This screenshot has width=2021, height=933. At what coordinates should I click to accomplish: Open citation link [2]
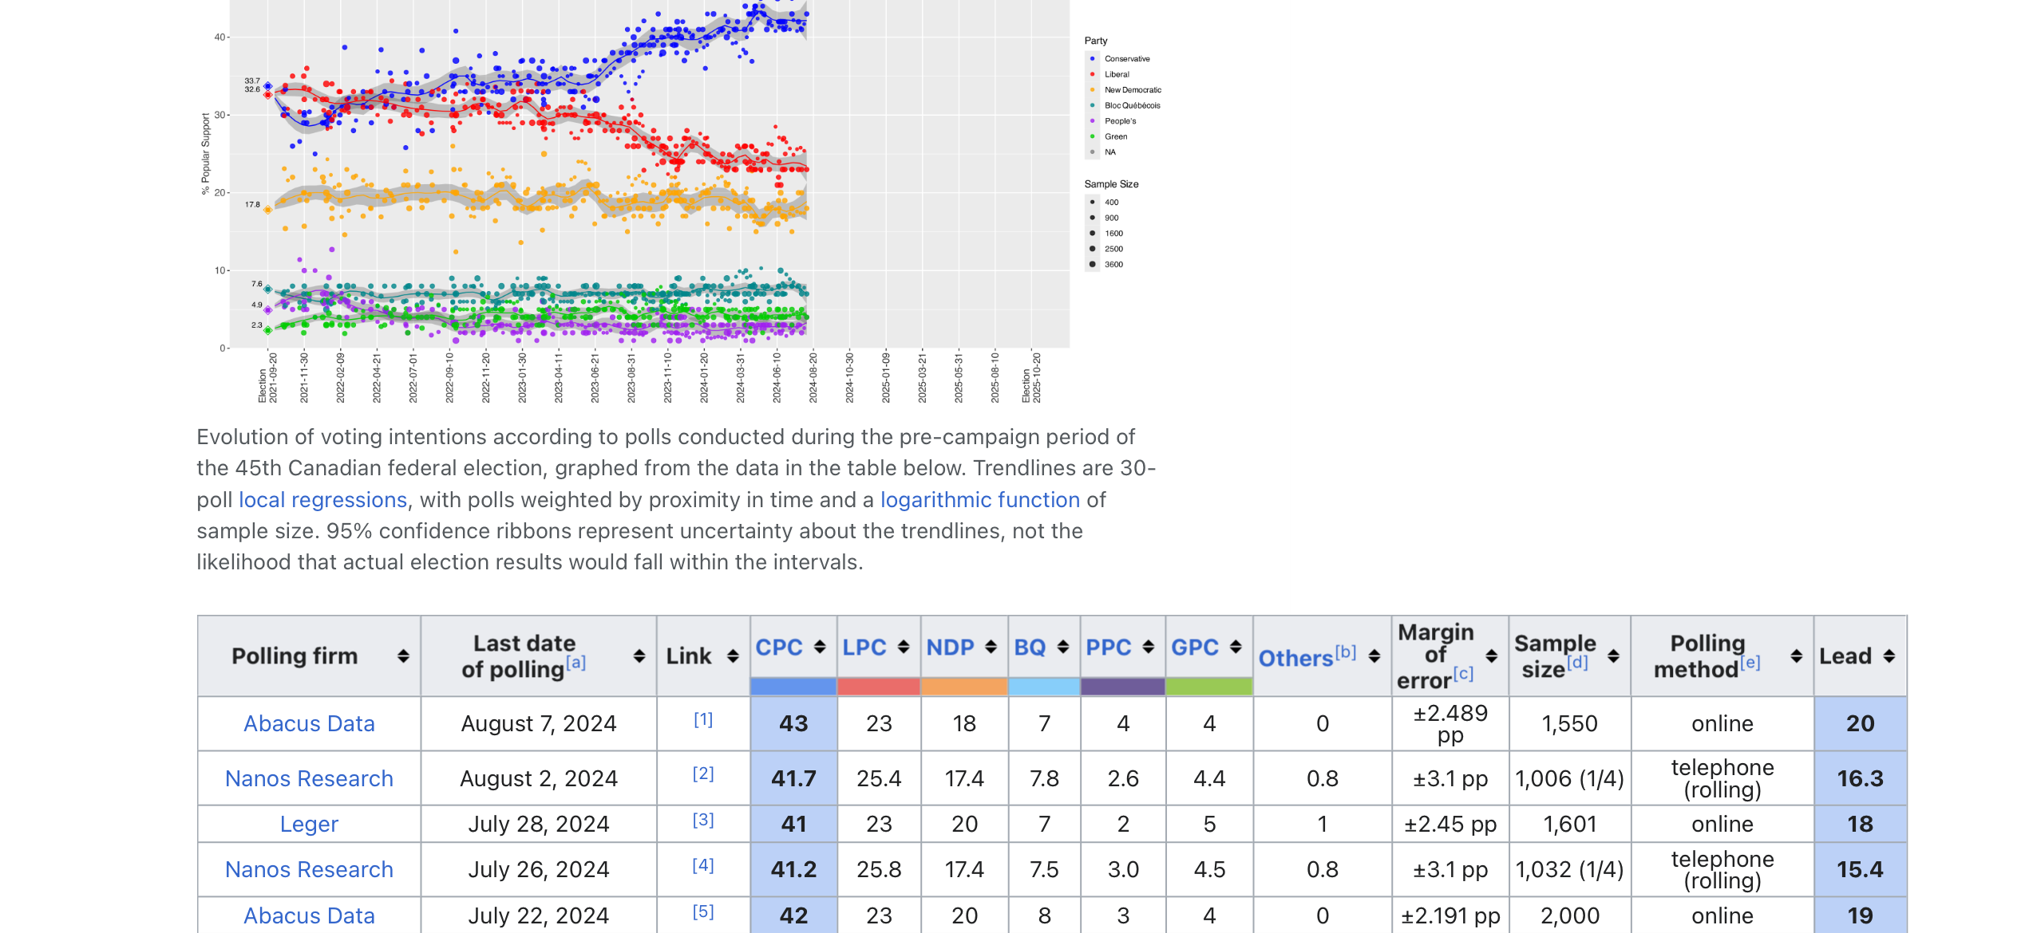click(x=702, y=774)
